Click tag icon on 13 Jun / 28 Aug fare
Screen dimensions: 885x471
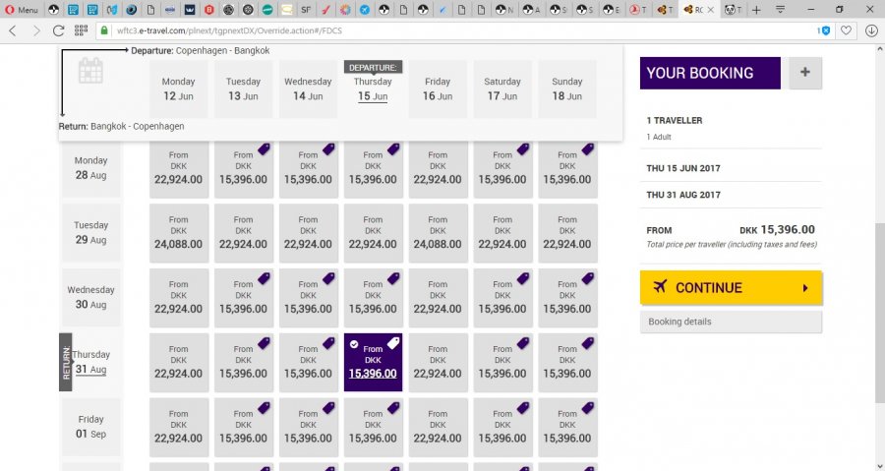[x=264, y=149]
